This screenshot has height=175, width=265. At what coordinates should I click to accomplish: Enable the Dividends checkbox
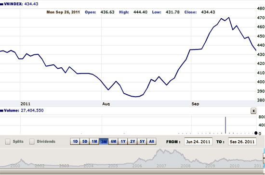pos(32,141)
